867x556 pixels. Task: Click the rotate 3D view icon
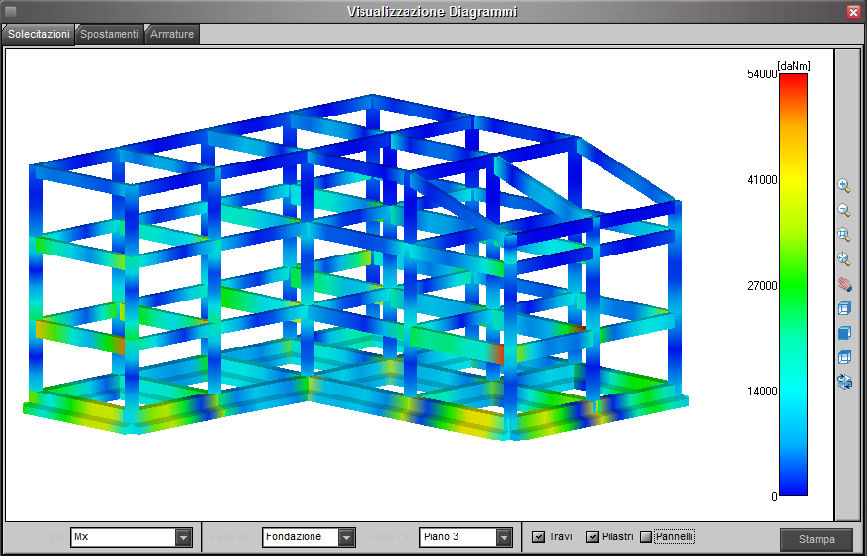pyautogui.click(x=843, y=381)
